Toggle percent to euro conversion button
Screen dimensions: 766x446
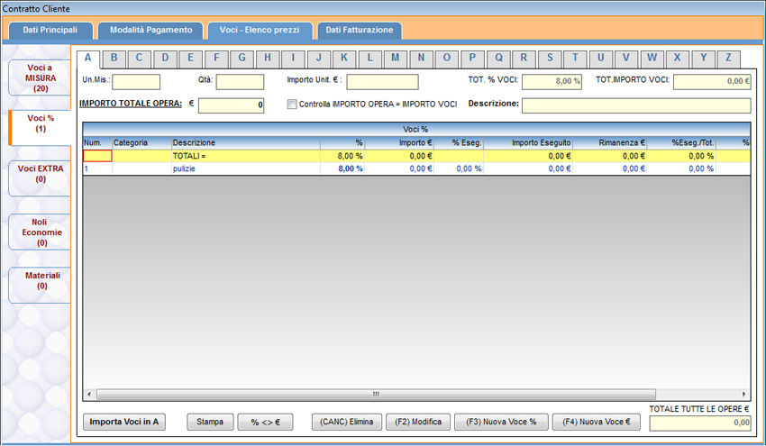point(265,422)
